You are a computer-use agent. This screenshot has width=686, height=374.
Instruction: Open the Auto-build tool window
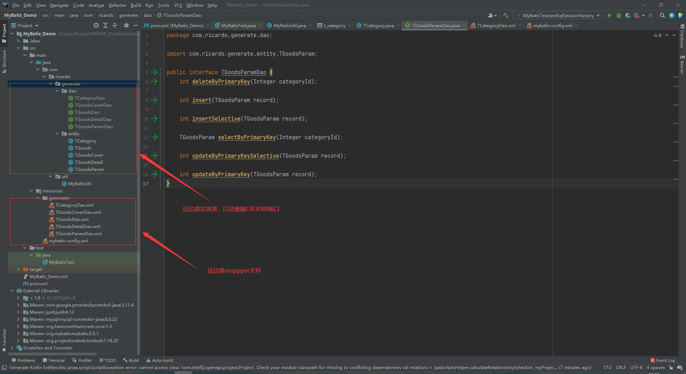click(x=159, y=360)
